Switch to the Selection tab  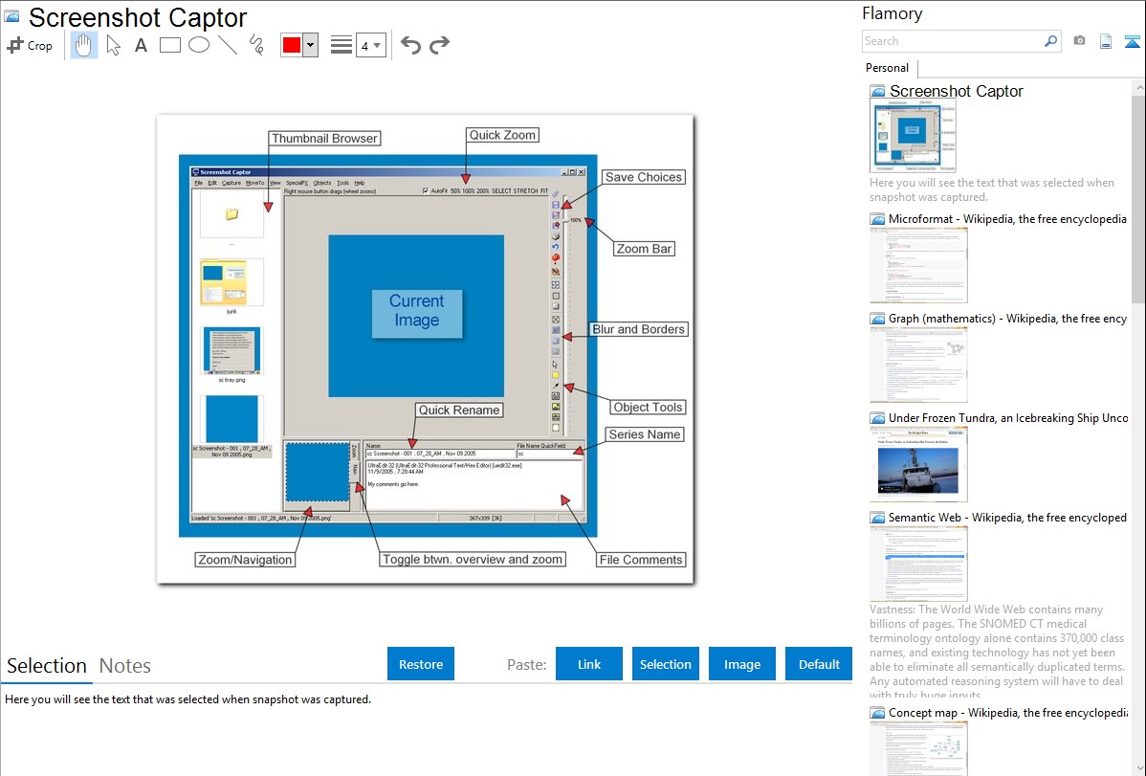click(47, 666)
